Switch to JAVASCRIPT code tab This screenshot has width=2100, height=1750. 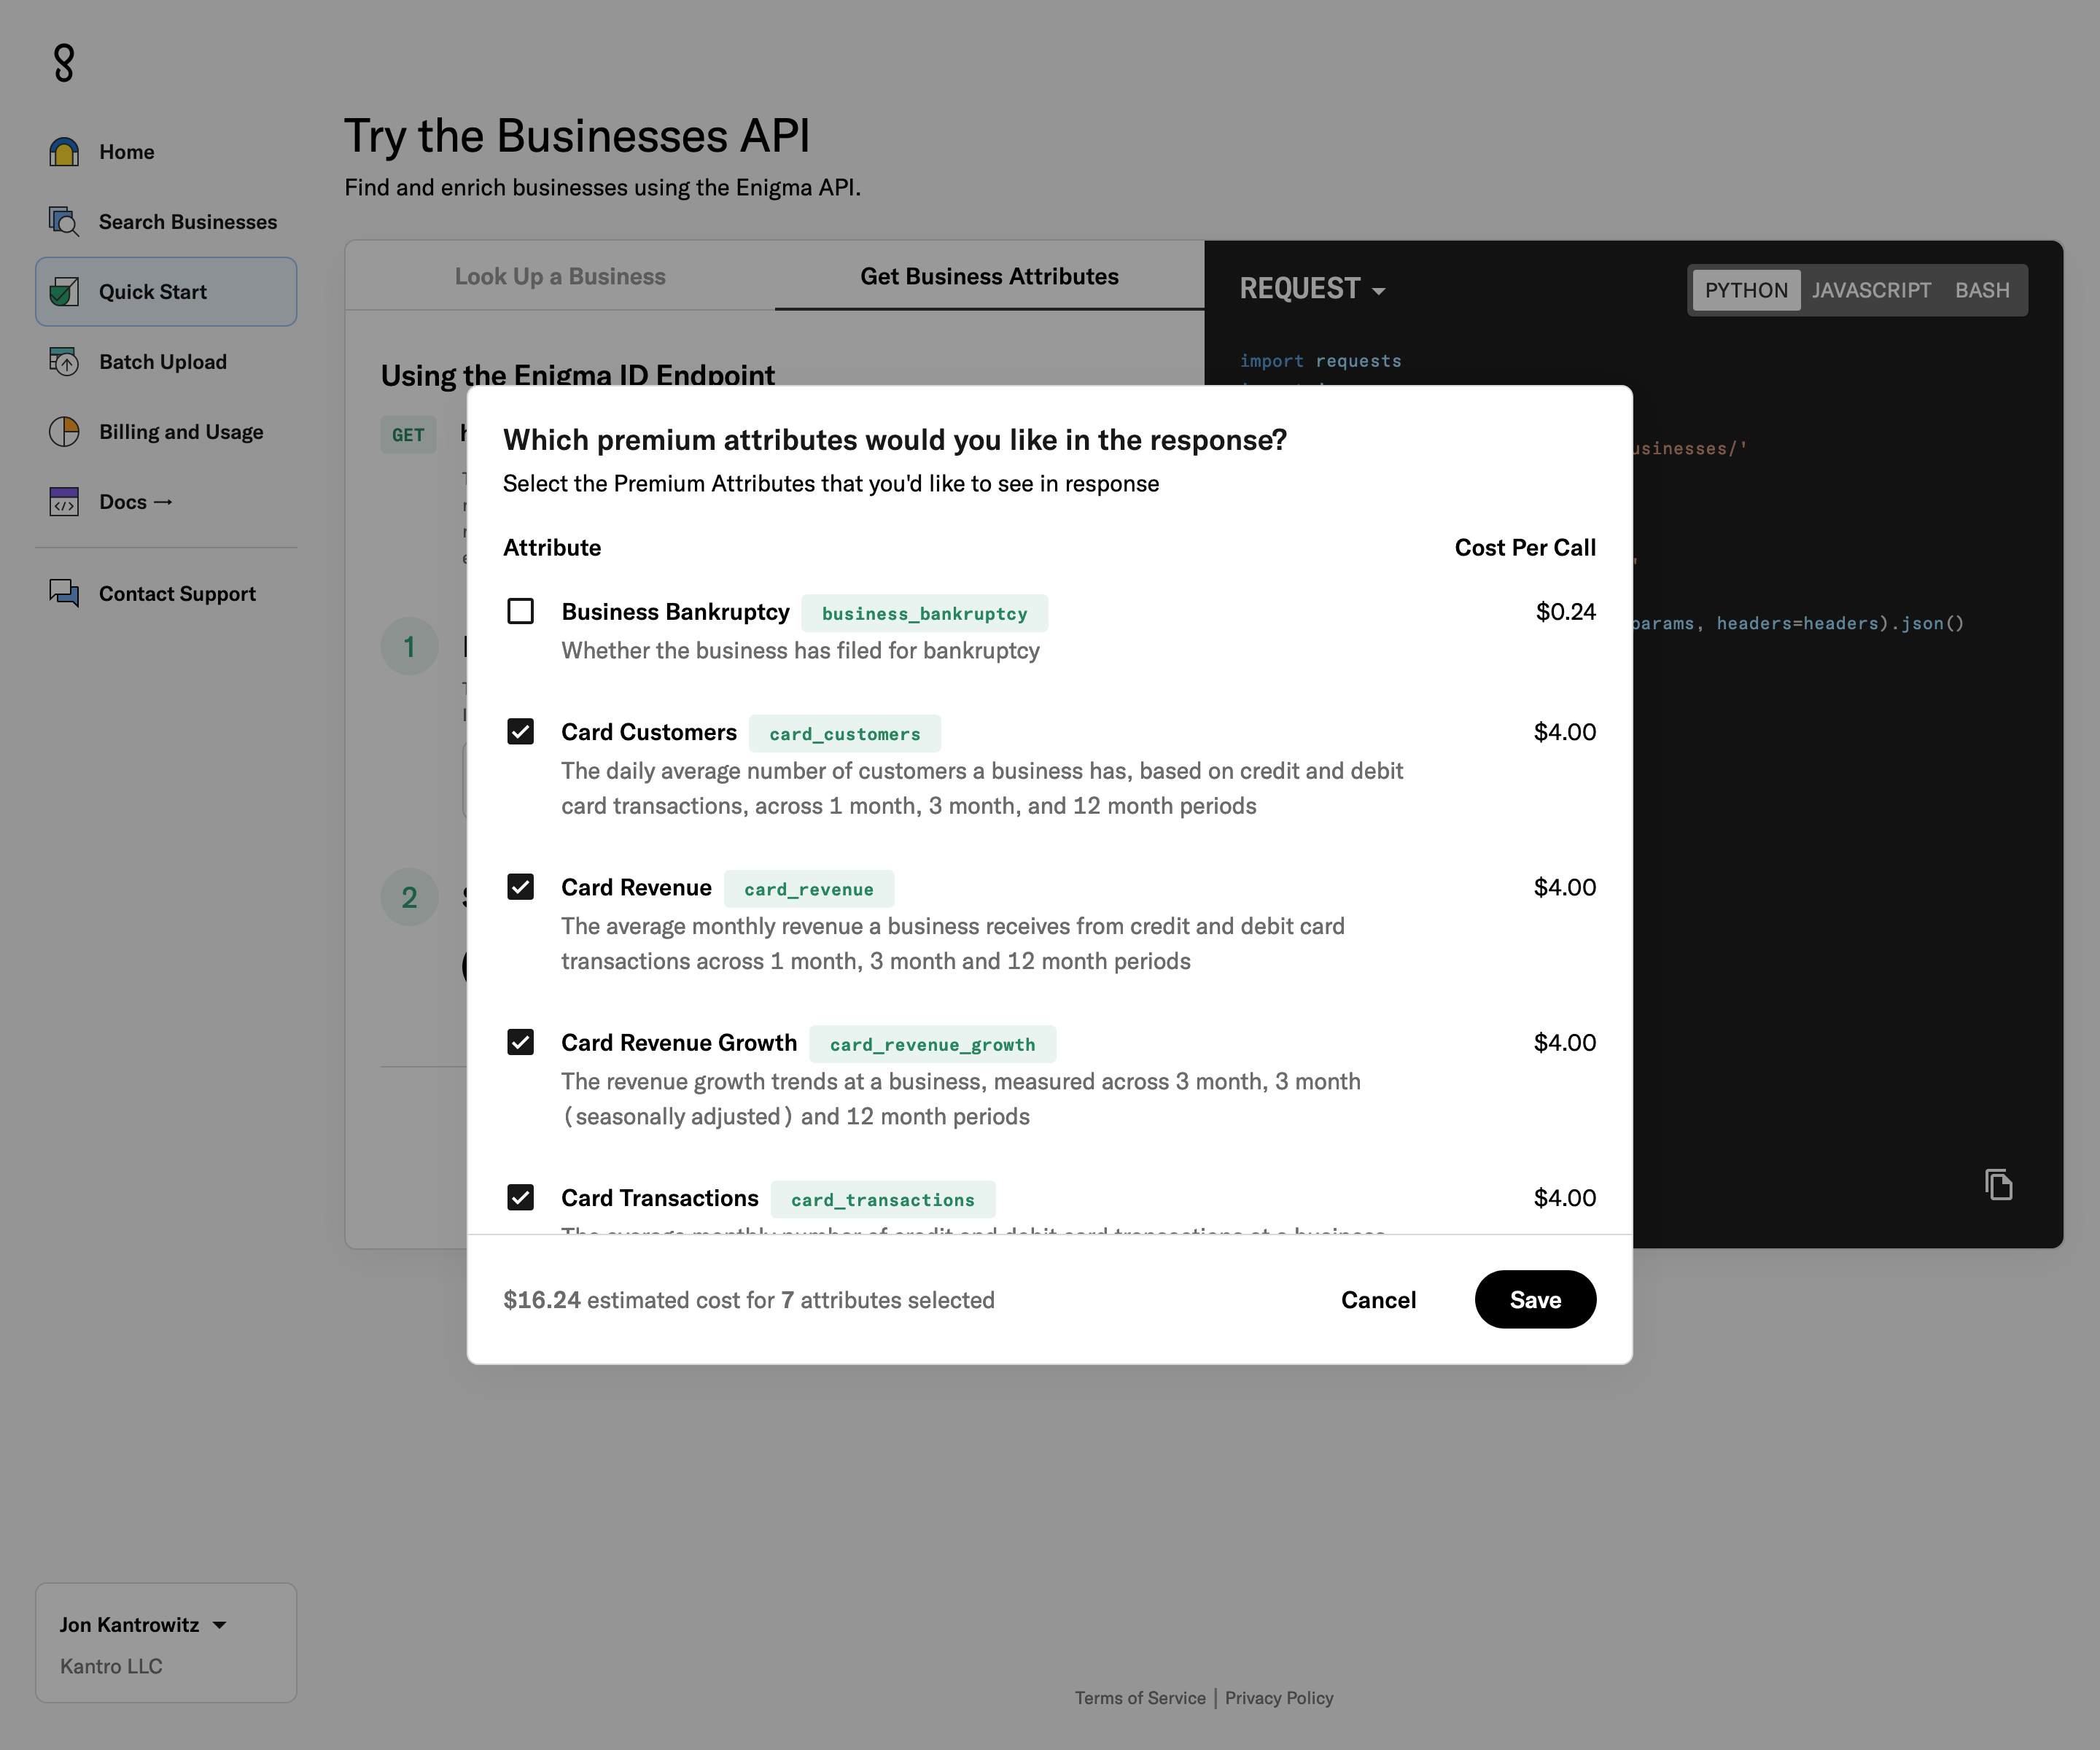tap(1871, 290)
